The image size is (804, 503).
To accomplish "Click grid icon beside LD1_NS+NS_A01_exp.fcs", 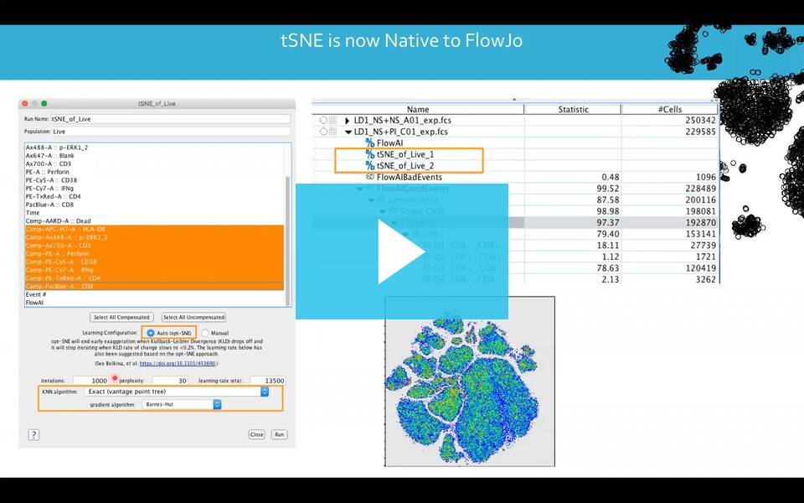I will click(332, 120).
